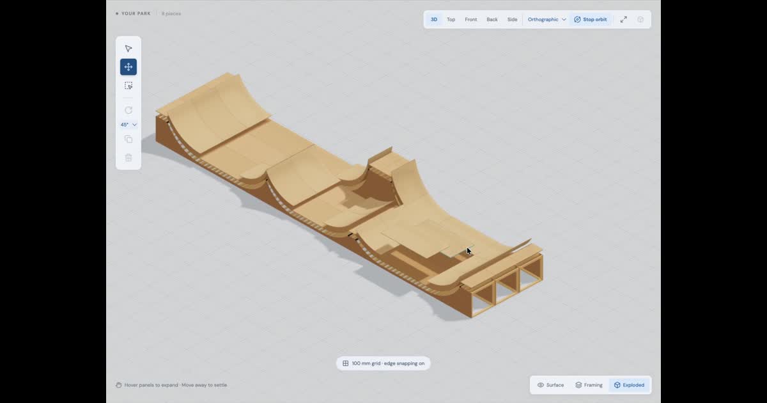Toggle the Framing display mode

point(589,385)
